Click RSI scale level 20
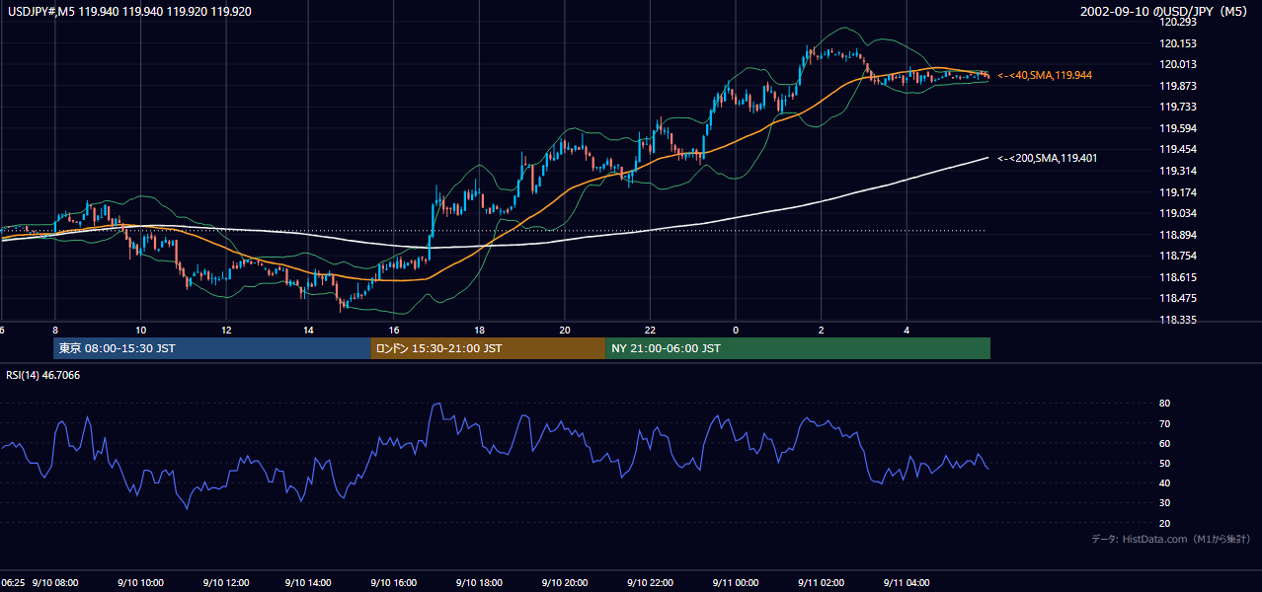Image resolution: width=1262 pixels, height=592 pixels. coord(1165,523)
